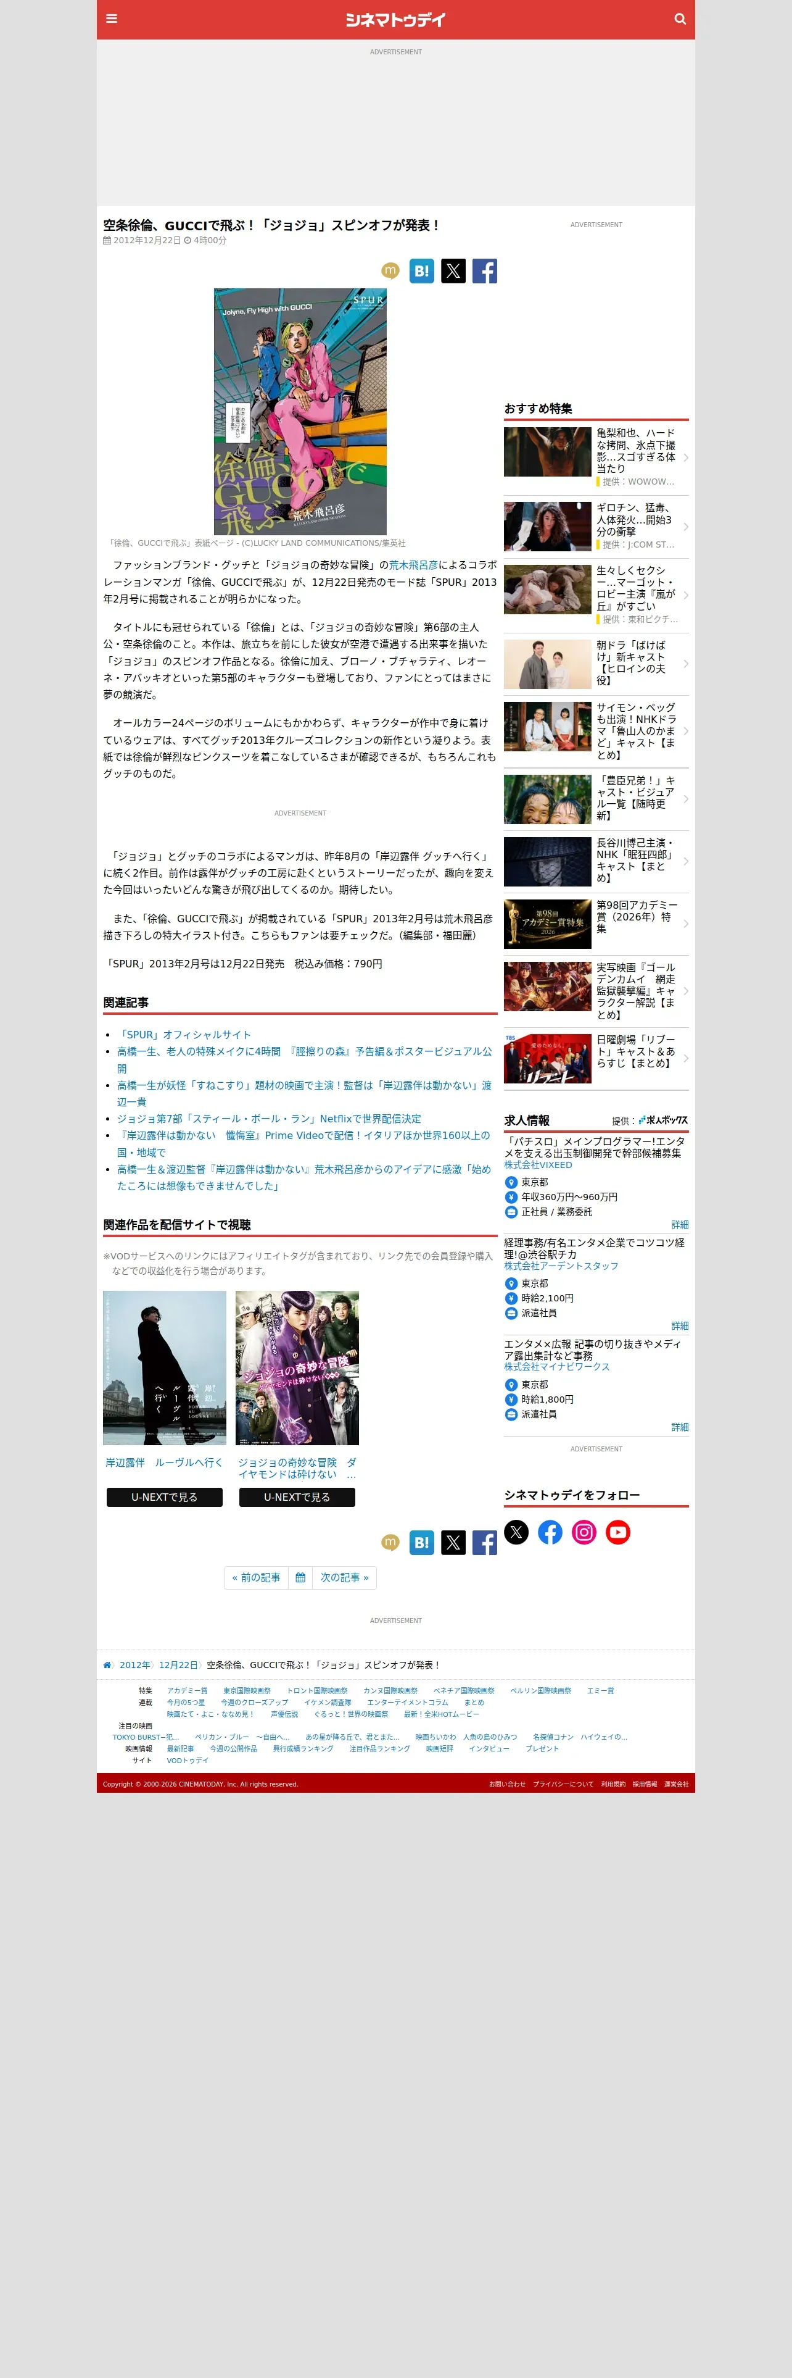Screen dimensions: 792x2378
Task: Open the 「SPUR」オフィシャルサイト link
Action: 183,1035
